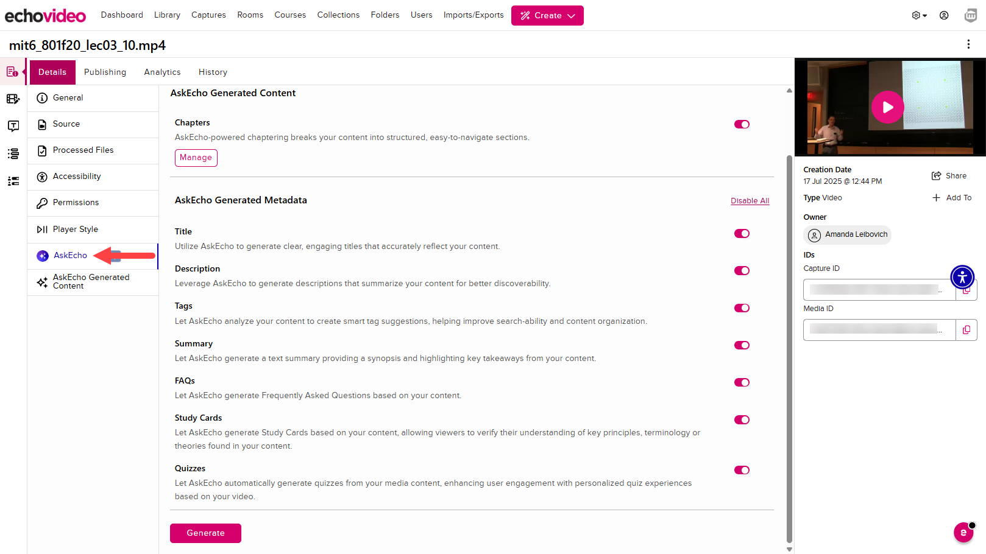
Task: Copy the Media ID using the copy icon
Action: [966, 329]
